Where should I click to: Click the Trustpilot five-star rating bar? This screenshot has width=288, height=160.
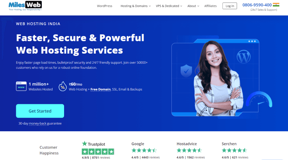[98, 152]
